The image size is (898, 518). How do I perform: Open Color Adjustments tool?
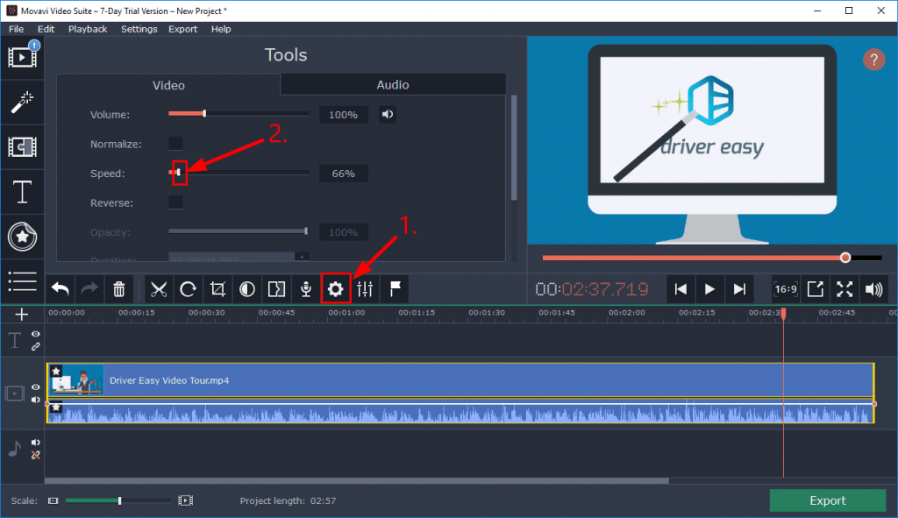click(x=246, y=289)
